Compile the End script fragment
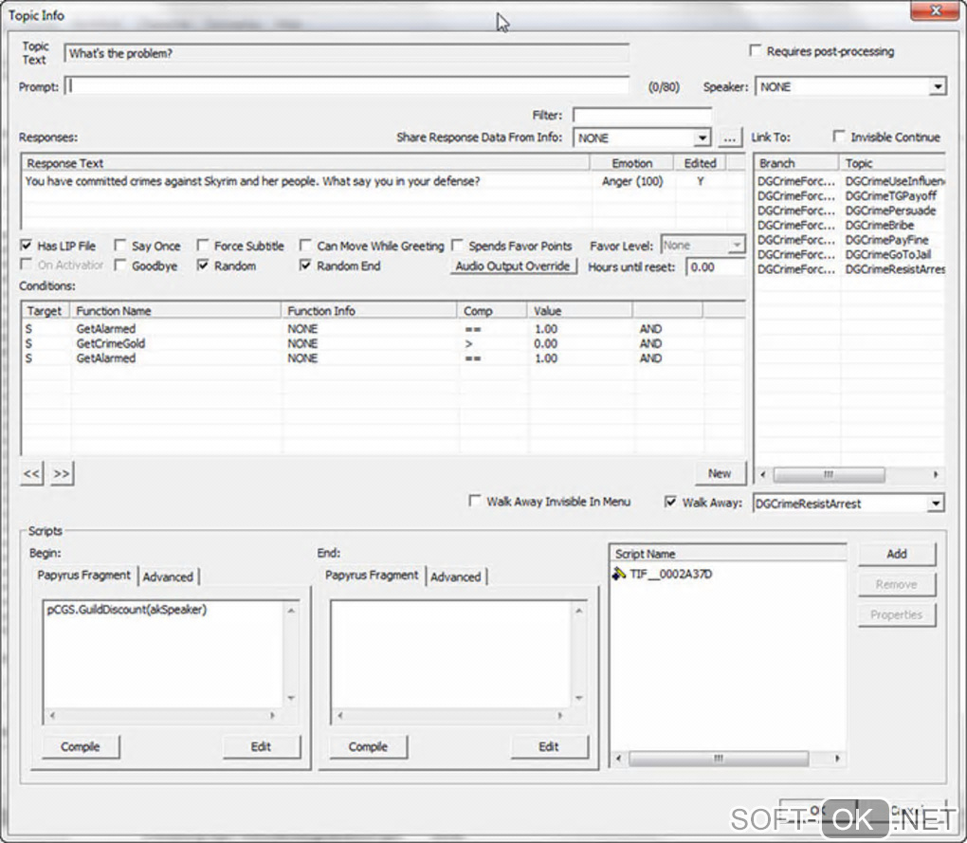 click(x=368, y=746)
